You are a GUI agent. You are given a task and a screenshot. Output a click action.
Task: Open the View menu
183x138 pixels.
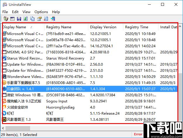click(x=26, y=12)
